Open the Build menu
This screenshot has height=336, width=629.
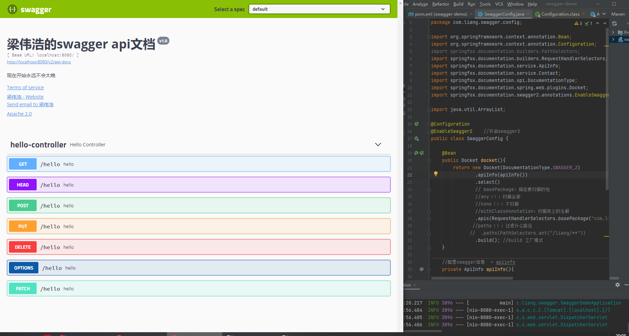[458, 4]
